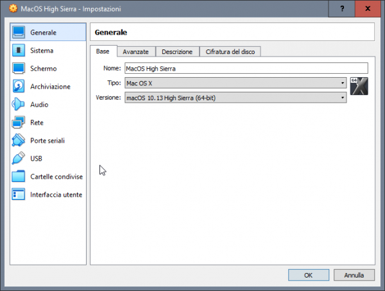Confirm settings with the OK button
The width and height of the screenshot is (385, 291).
[309, 275]
